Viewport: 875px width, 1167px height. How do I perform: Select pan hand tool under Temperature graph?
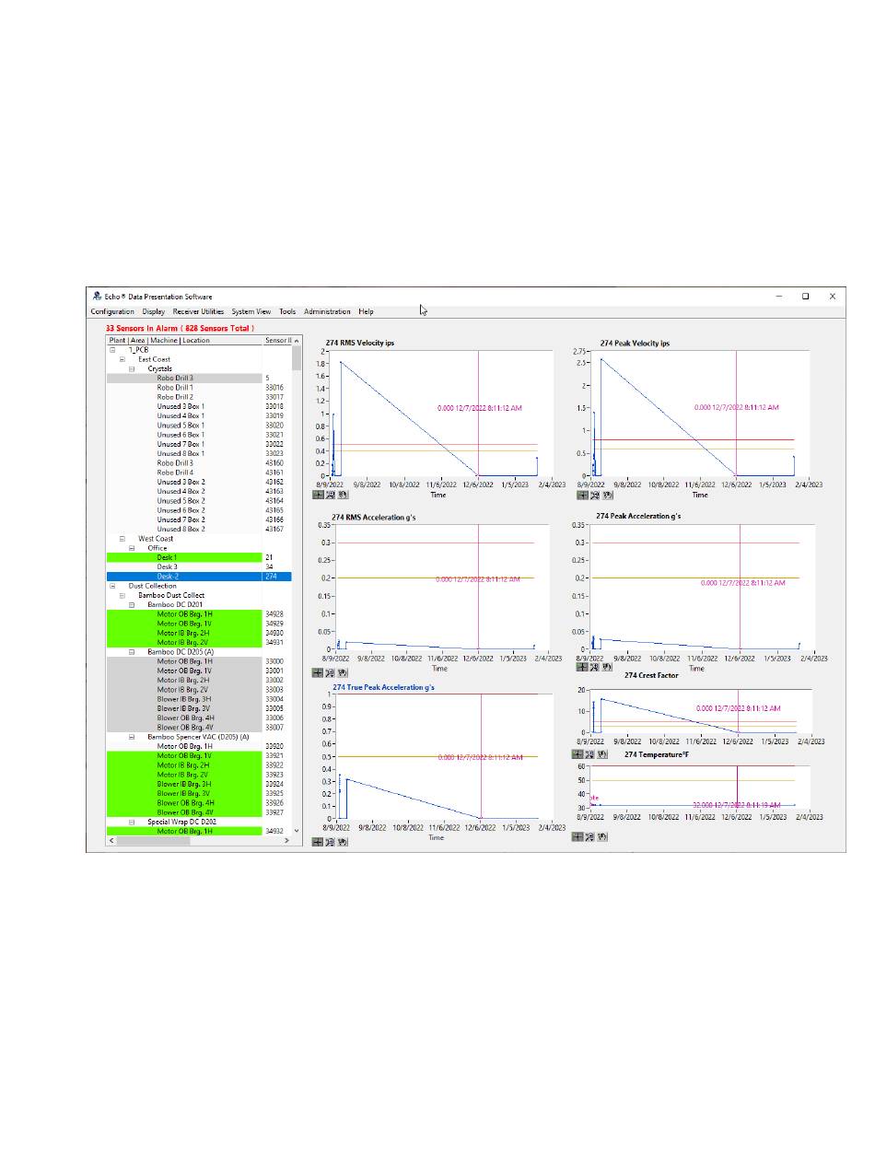[x=602, y=836]
